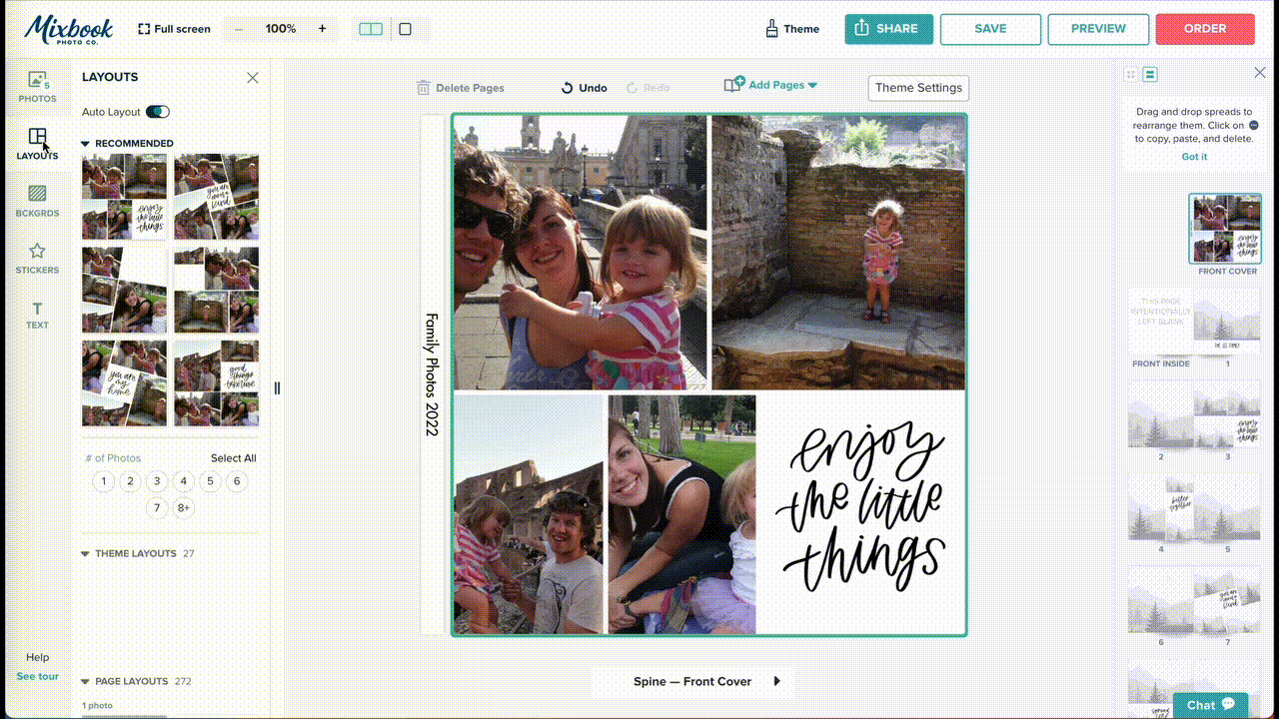Screen dimensions: 1279x719
Task: Save the photo book project
Action: coord(990,29)
